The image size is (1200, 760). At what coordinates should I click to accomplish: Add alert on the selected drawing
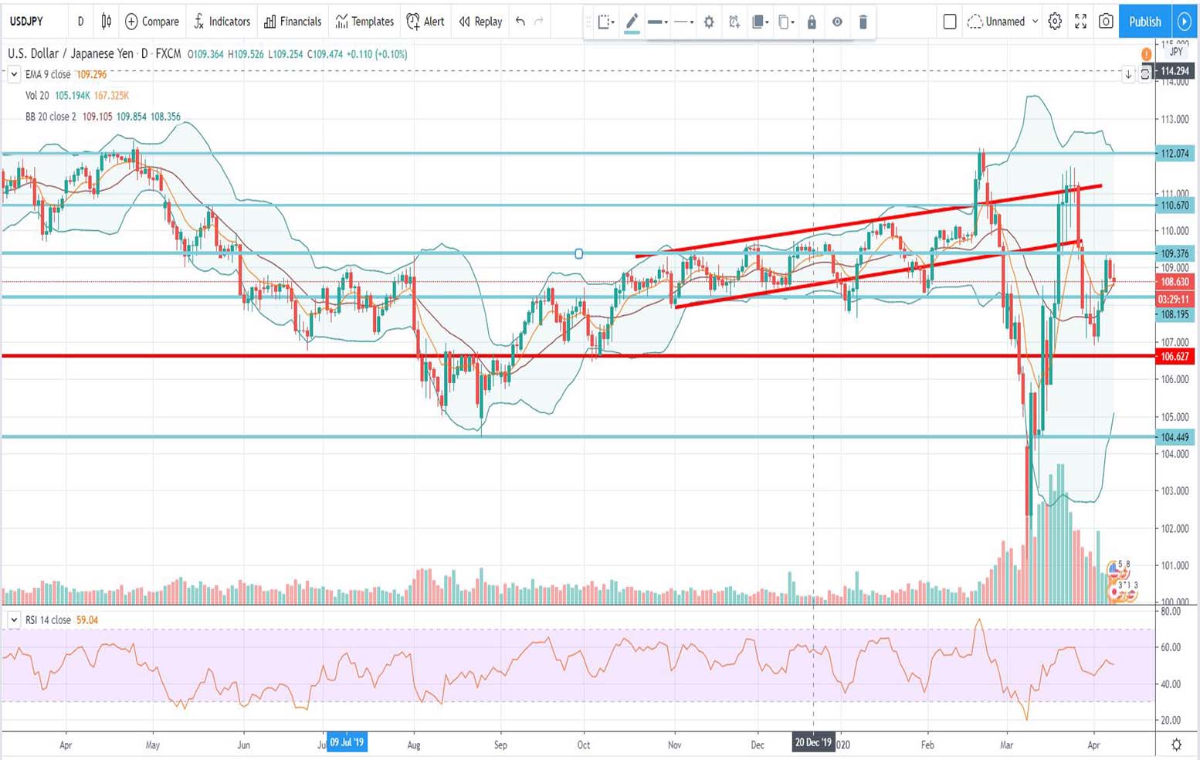click(x=734, y=22)
